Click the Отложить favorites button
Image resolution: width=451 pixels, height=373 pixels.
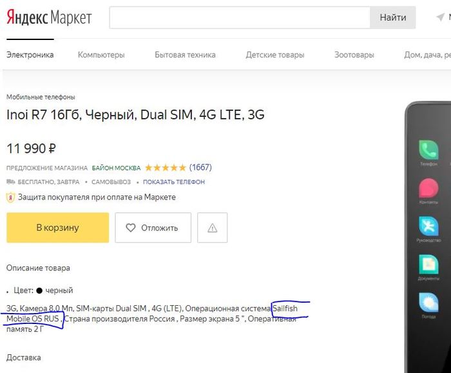point(153,228)
